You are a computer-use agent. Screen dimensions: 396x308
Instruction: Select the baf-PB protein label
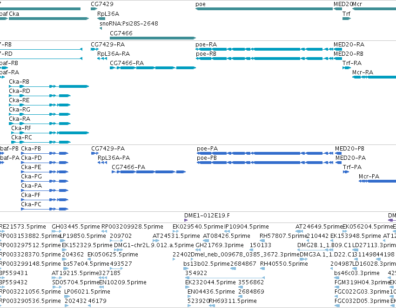(9, 149)
